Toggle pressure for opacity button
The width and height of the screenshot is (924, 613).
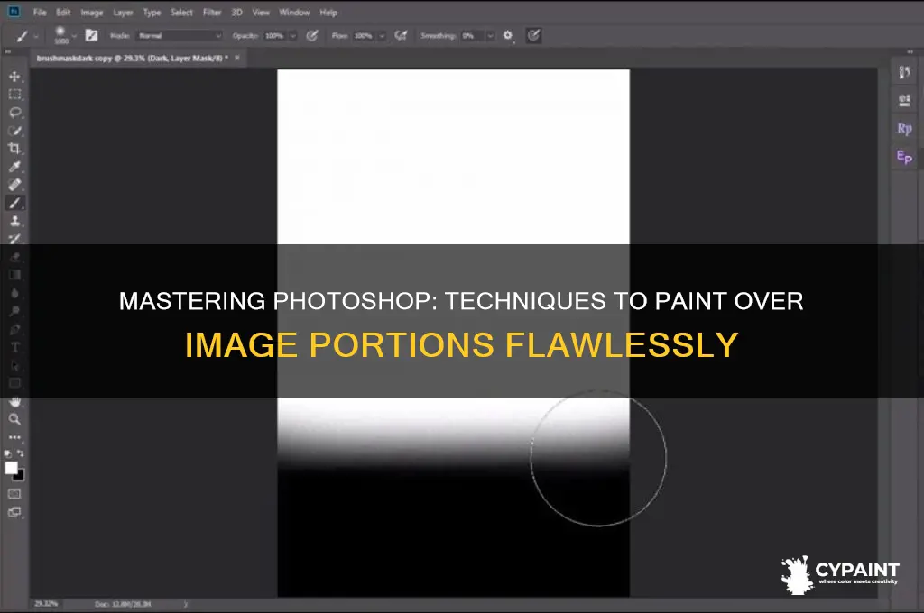[x=312, y=36]
